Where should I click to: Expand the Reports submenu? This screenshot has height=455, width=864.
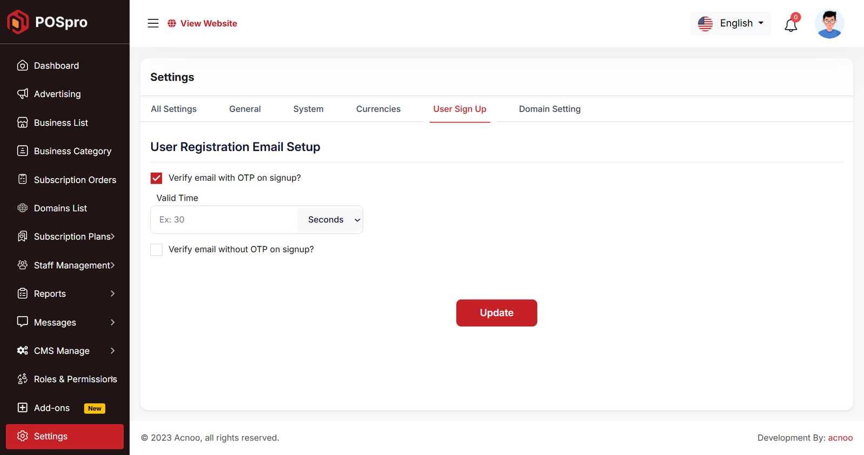65,294
